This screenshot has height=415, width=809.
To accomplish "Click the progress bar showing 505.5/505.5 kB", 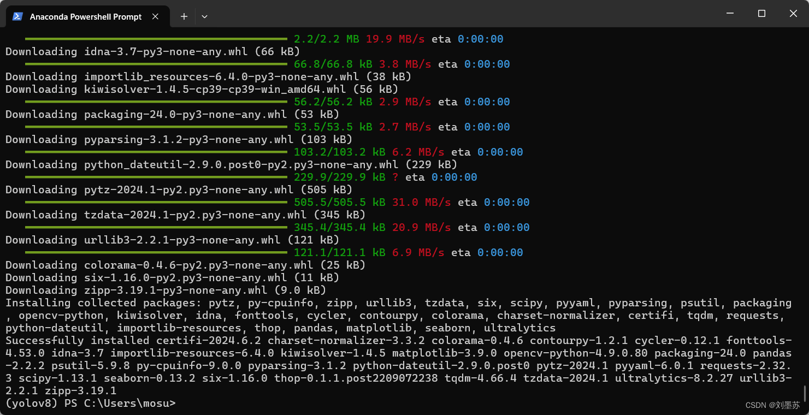I will 156,203.
